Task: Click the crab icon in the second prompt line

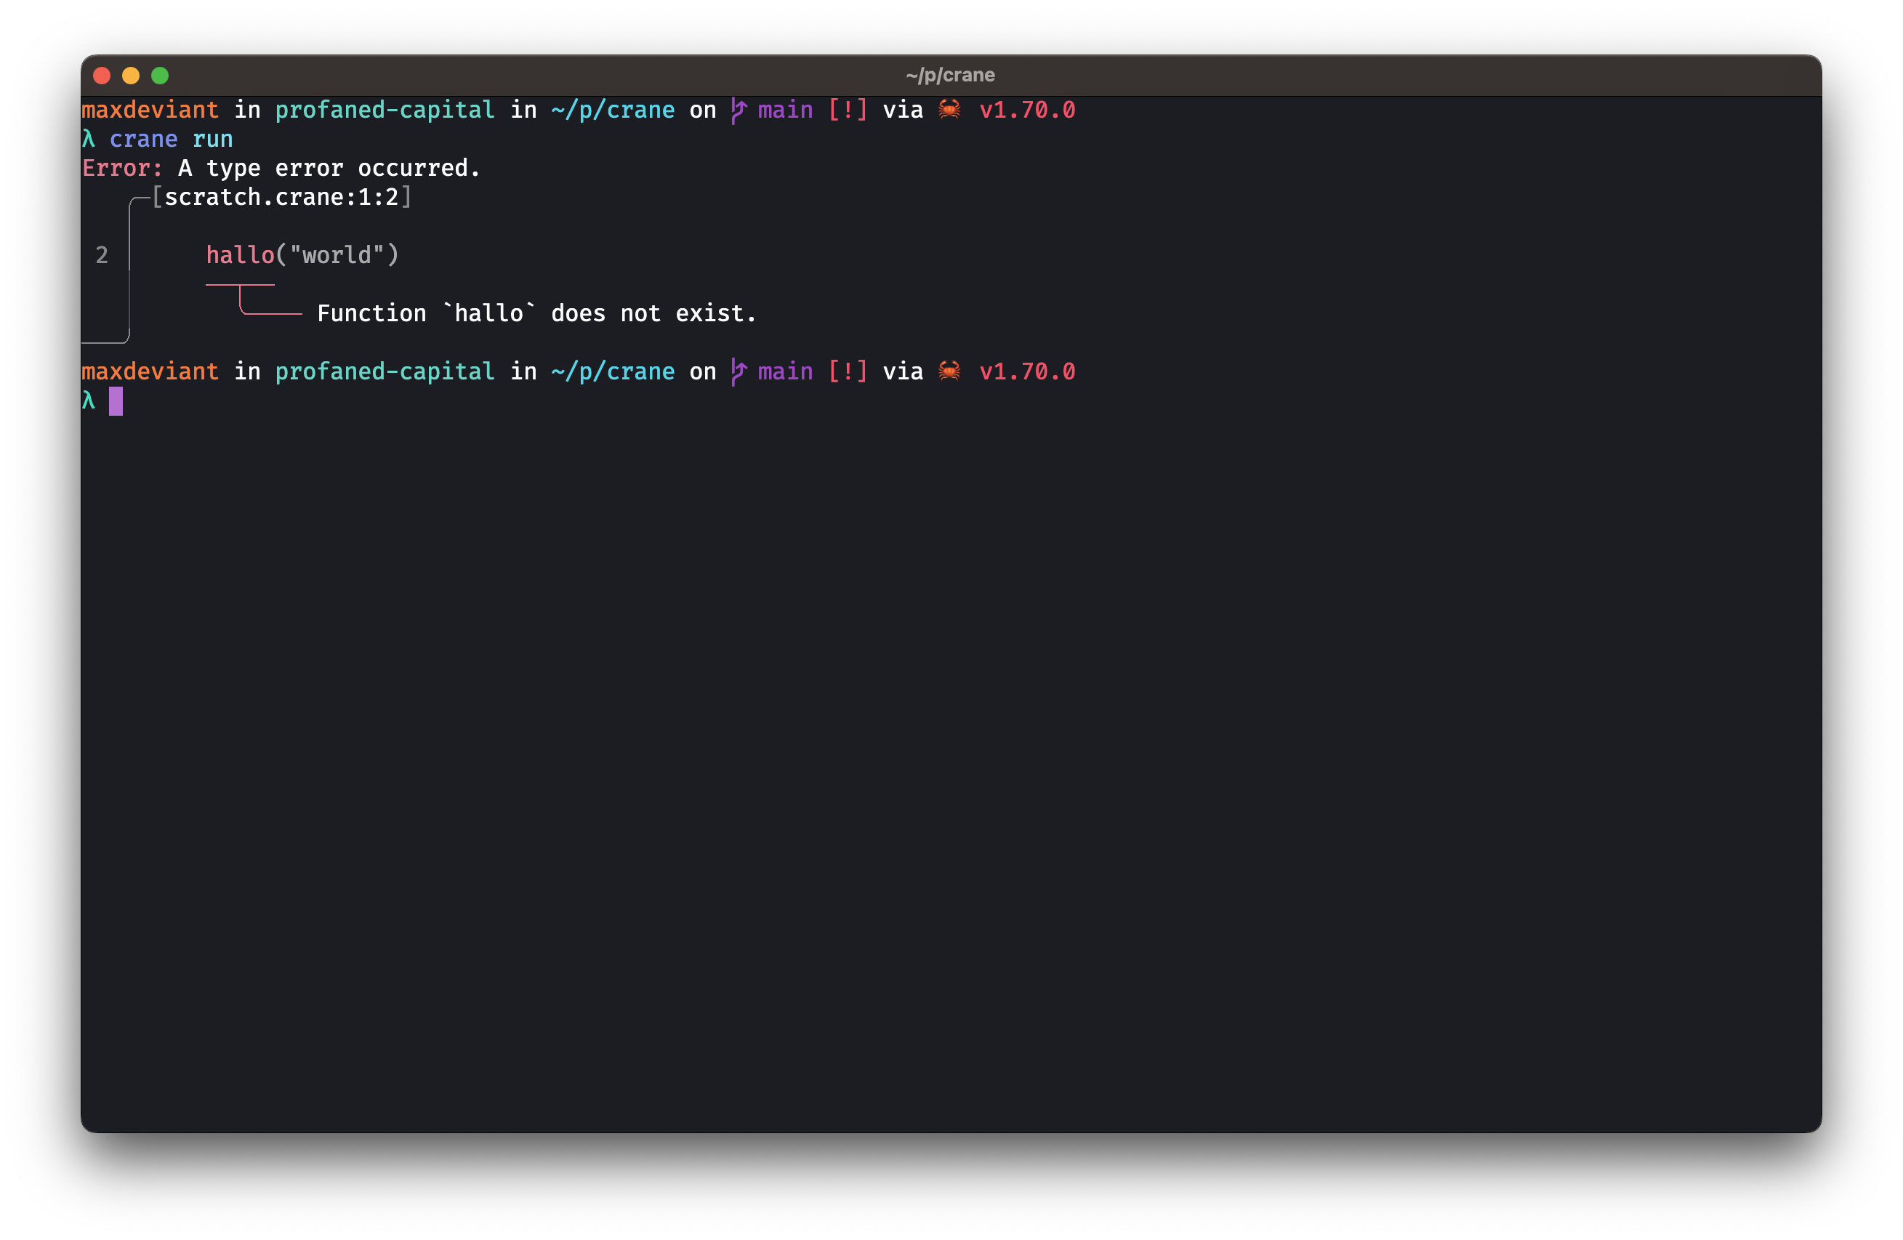Action: (949, 371)
